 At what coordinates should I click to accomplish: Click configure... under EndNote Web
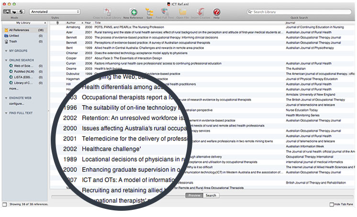pos(17,104)
